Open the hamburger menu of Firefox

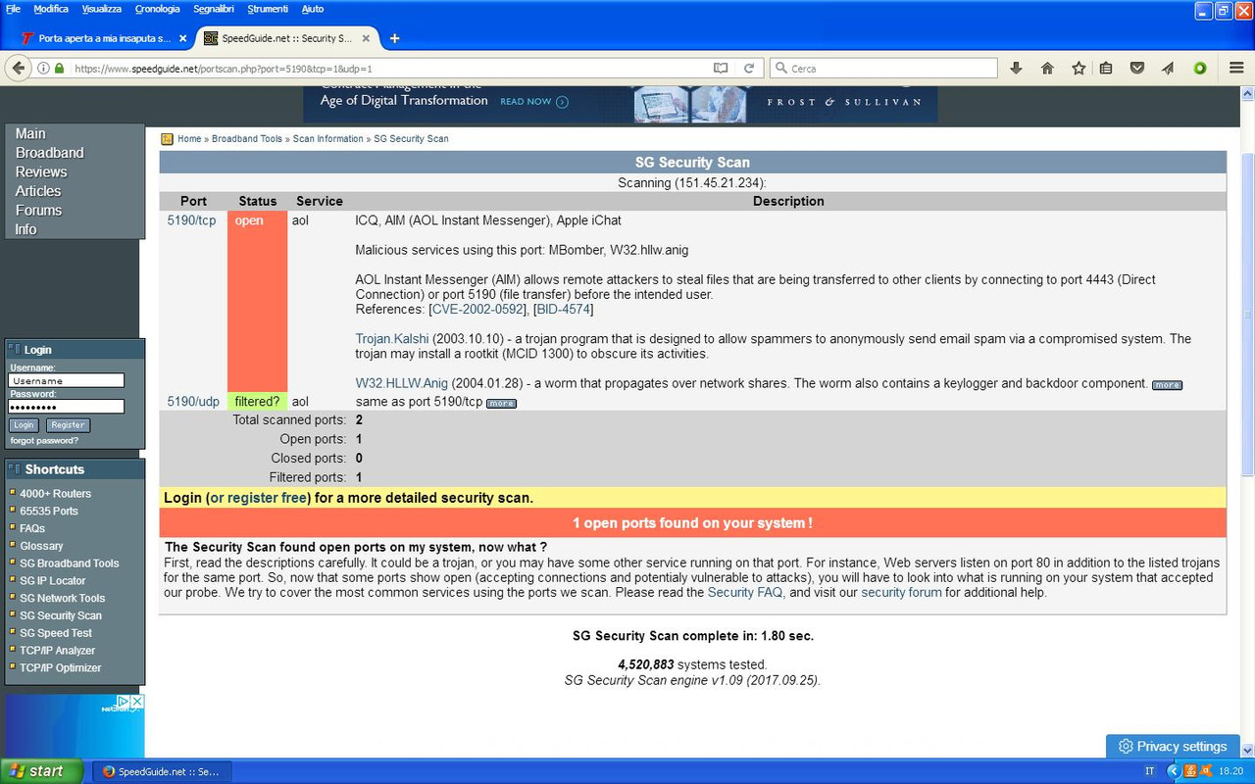tap(1236, 69)
